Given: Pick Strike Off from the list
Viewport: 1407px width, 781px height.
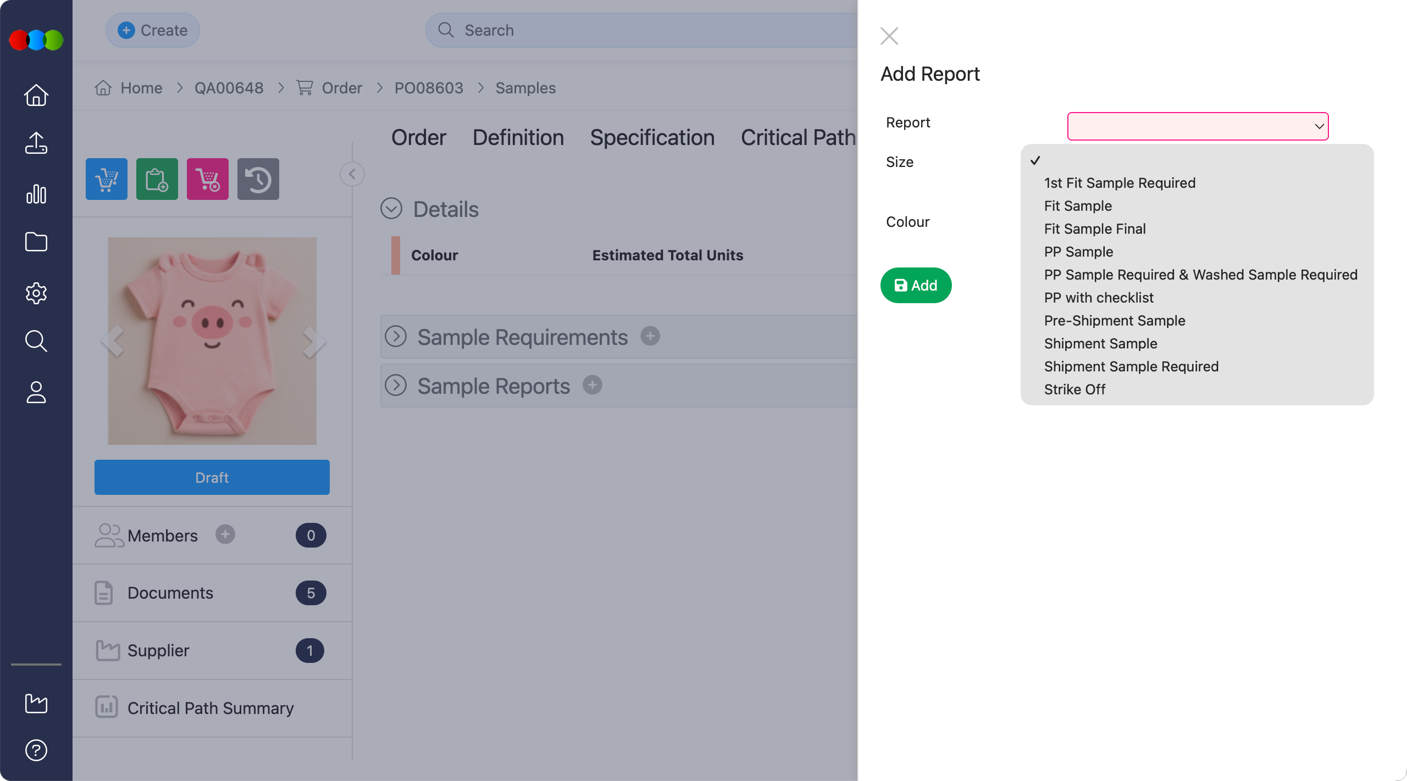Looking at the screenshot, I should pyautogui.click(x=1074, y=389).
